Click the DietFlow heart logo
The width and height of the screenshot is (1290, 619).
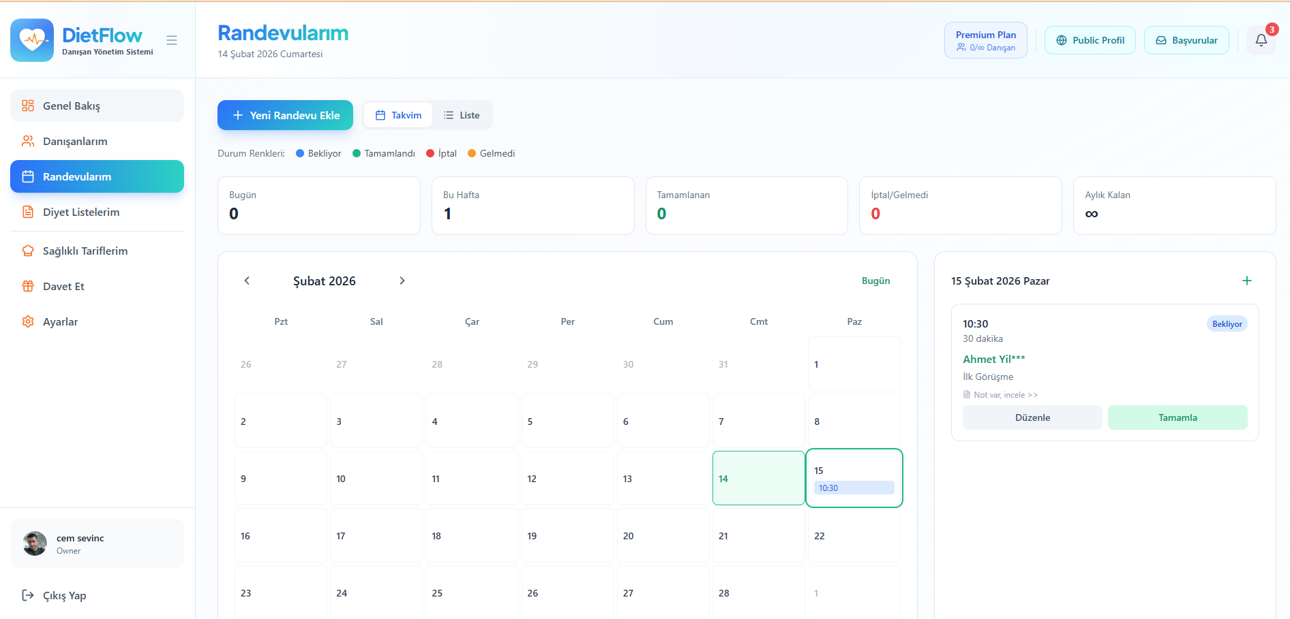pos(32,40)
